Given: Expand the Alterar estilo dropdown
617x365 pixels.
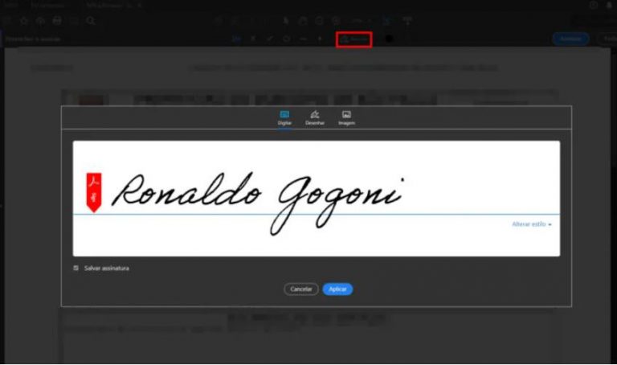Looking at the screenshot, I should pos(532,224).
